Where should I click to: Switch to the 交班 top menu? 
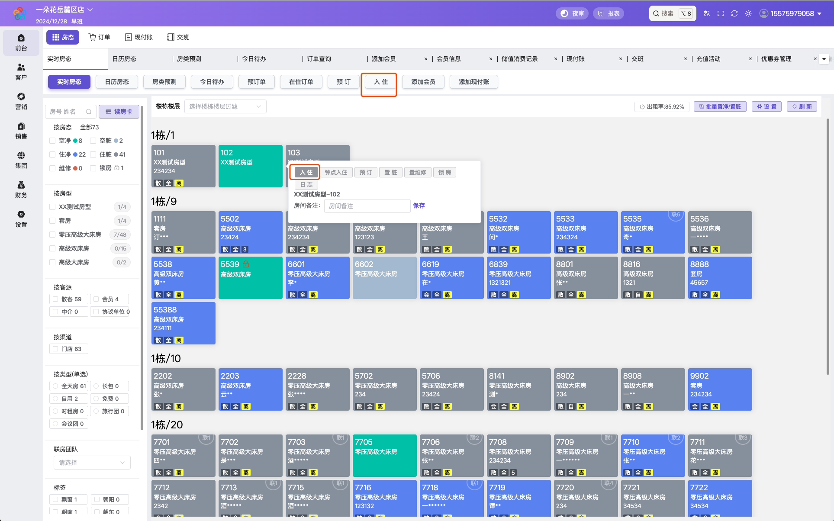tap(178, 37)
